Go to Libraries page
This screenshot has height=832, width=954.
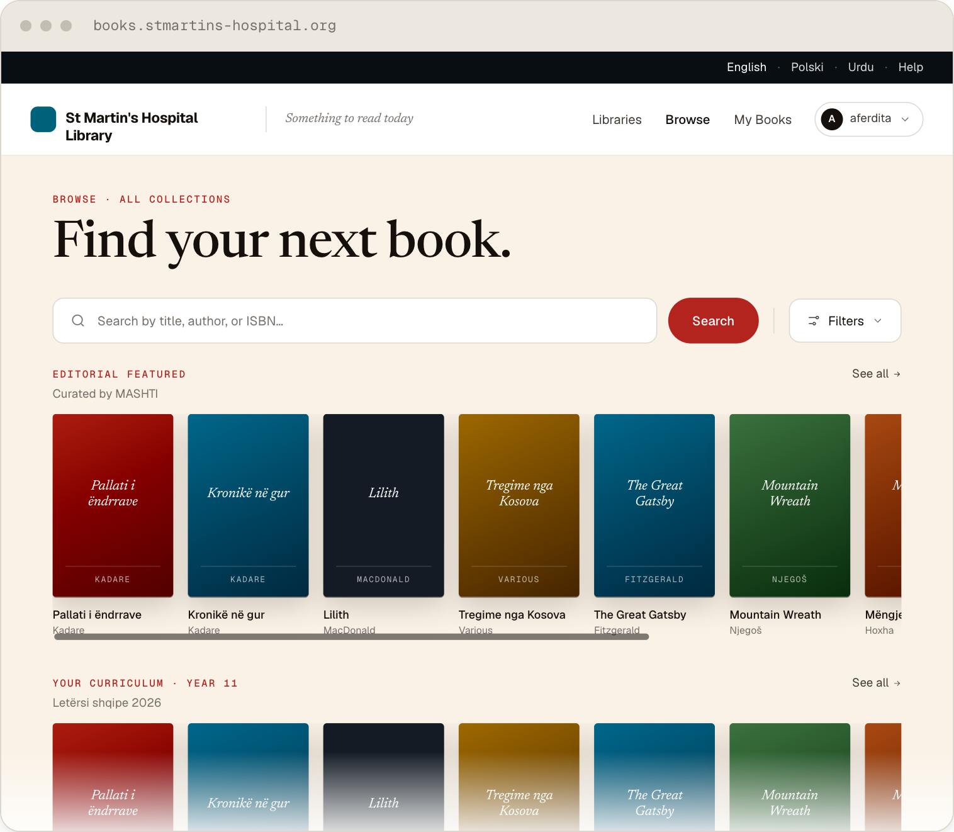point(617,120)
